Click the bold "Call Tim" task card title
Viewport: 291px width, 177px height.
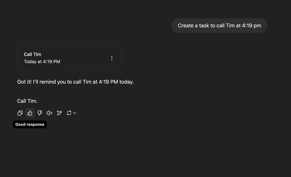point(33,54)
